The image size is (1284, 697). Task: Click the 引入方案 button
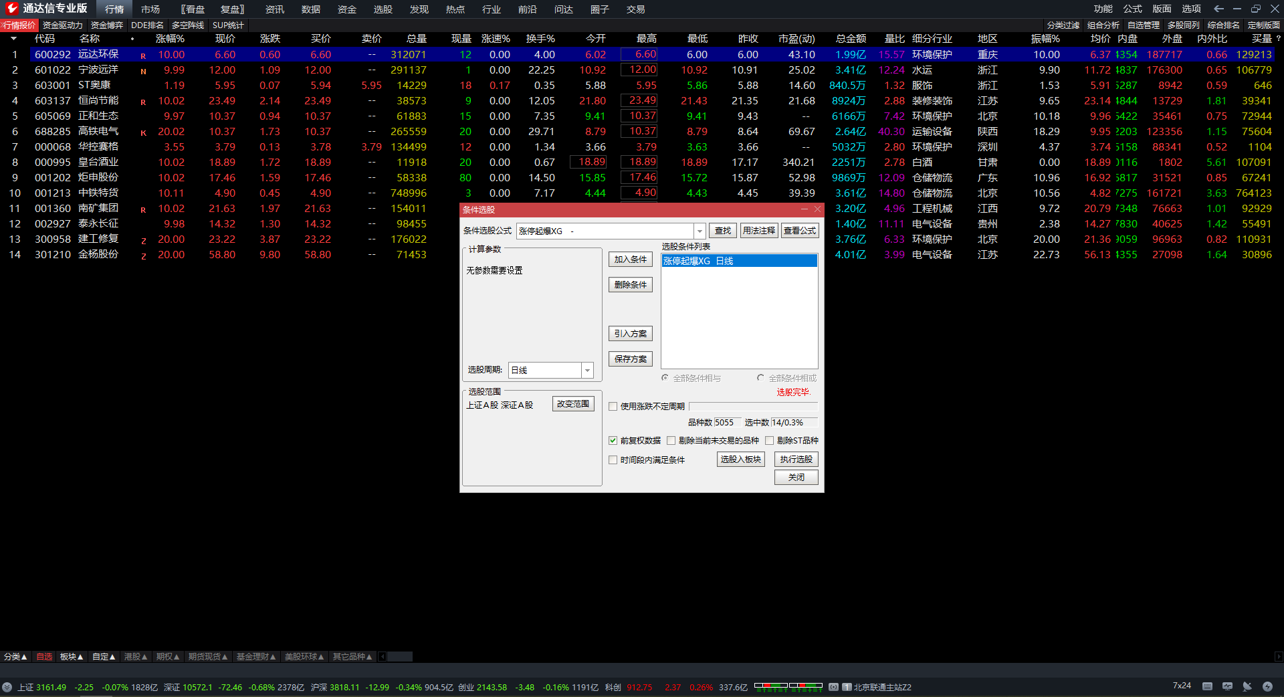[x=631, y=334]
